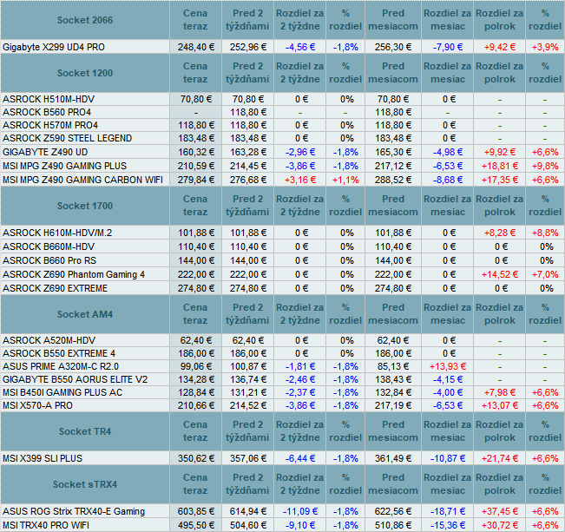Viewport: 565px width, 532px height.
Task: Click the +18,81 € half-year difference cell
Action: [x=499, y=166]
